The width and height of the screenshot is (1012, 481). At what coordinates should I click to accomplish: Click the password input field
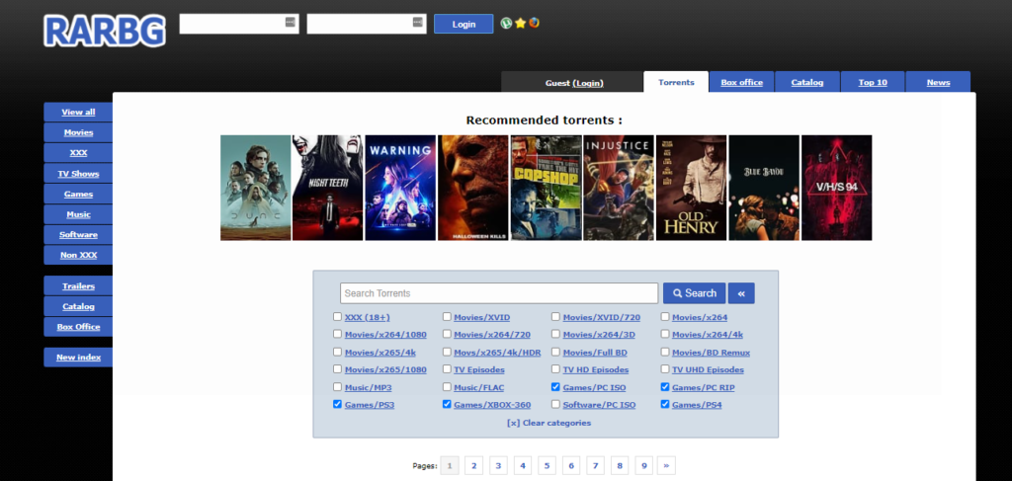click(366, 24)
